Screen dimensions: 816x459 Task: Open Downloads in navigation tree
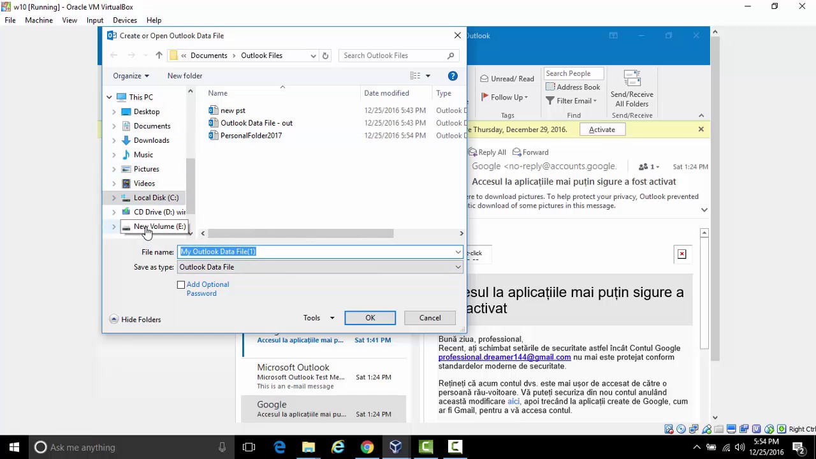151,140
